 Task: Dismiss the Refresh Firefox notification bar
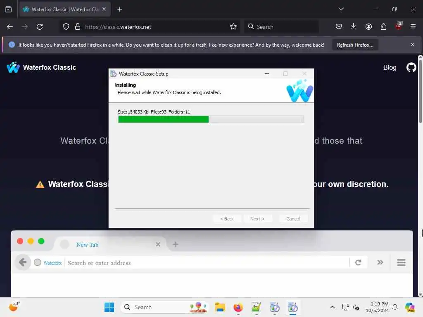pyautogui.click(x=413, y=45)
